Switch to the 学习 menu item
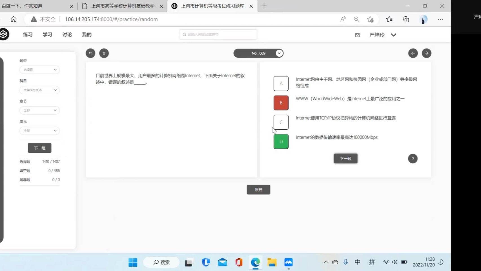 (47, 34)
